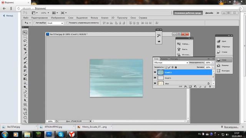The width and height of the screenshot is (246, 138).
Task: Select the Rectangle shape tool
Action: (25, 104)
